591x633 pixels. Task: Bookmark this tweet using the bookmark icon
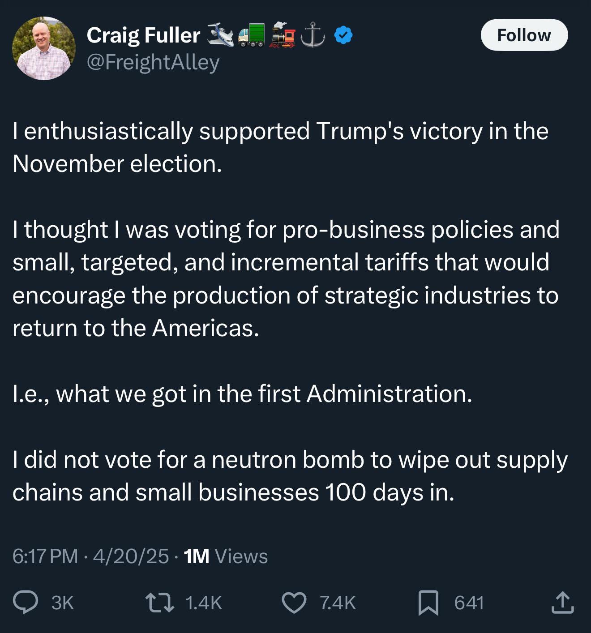[428, 603]
